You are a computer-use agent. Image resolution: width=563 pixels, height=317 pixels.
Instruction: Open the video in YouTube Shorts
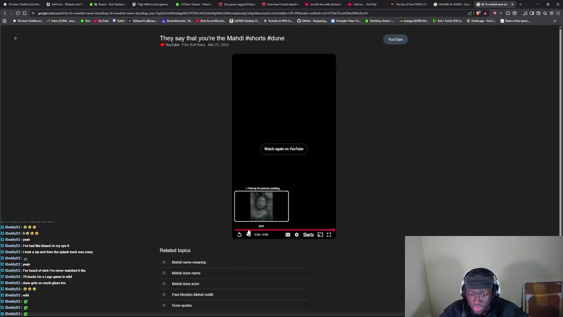308,235
